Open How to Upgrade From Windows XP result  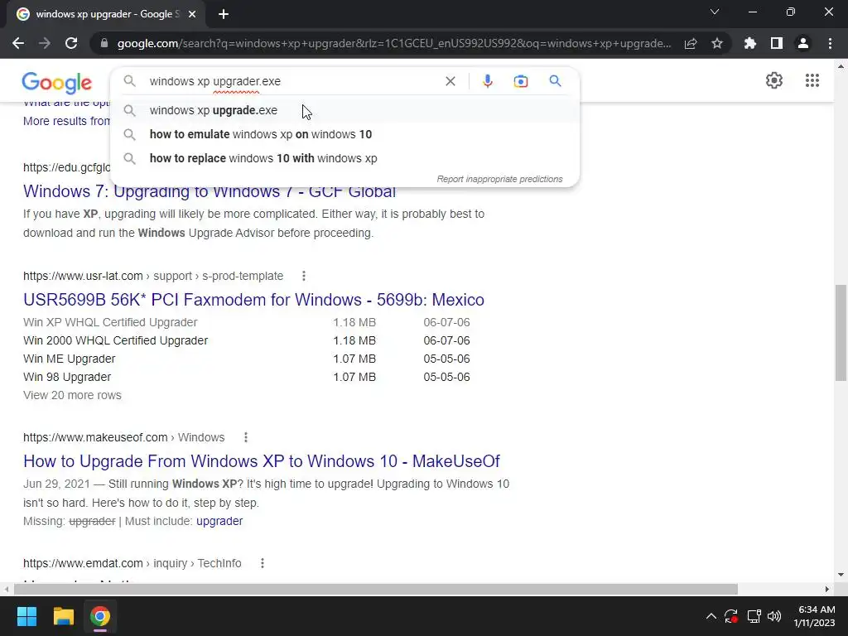click(262, 461)
